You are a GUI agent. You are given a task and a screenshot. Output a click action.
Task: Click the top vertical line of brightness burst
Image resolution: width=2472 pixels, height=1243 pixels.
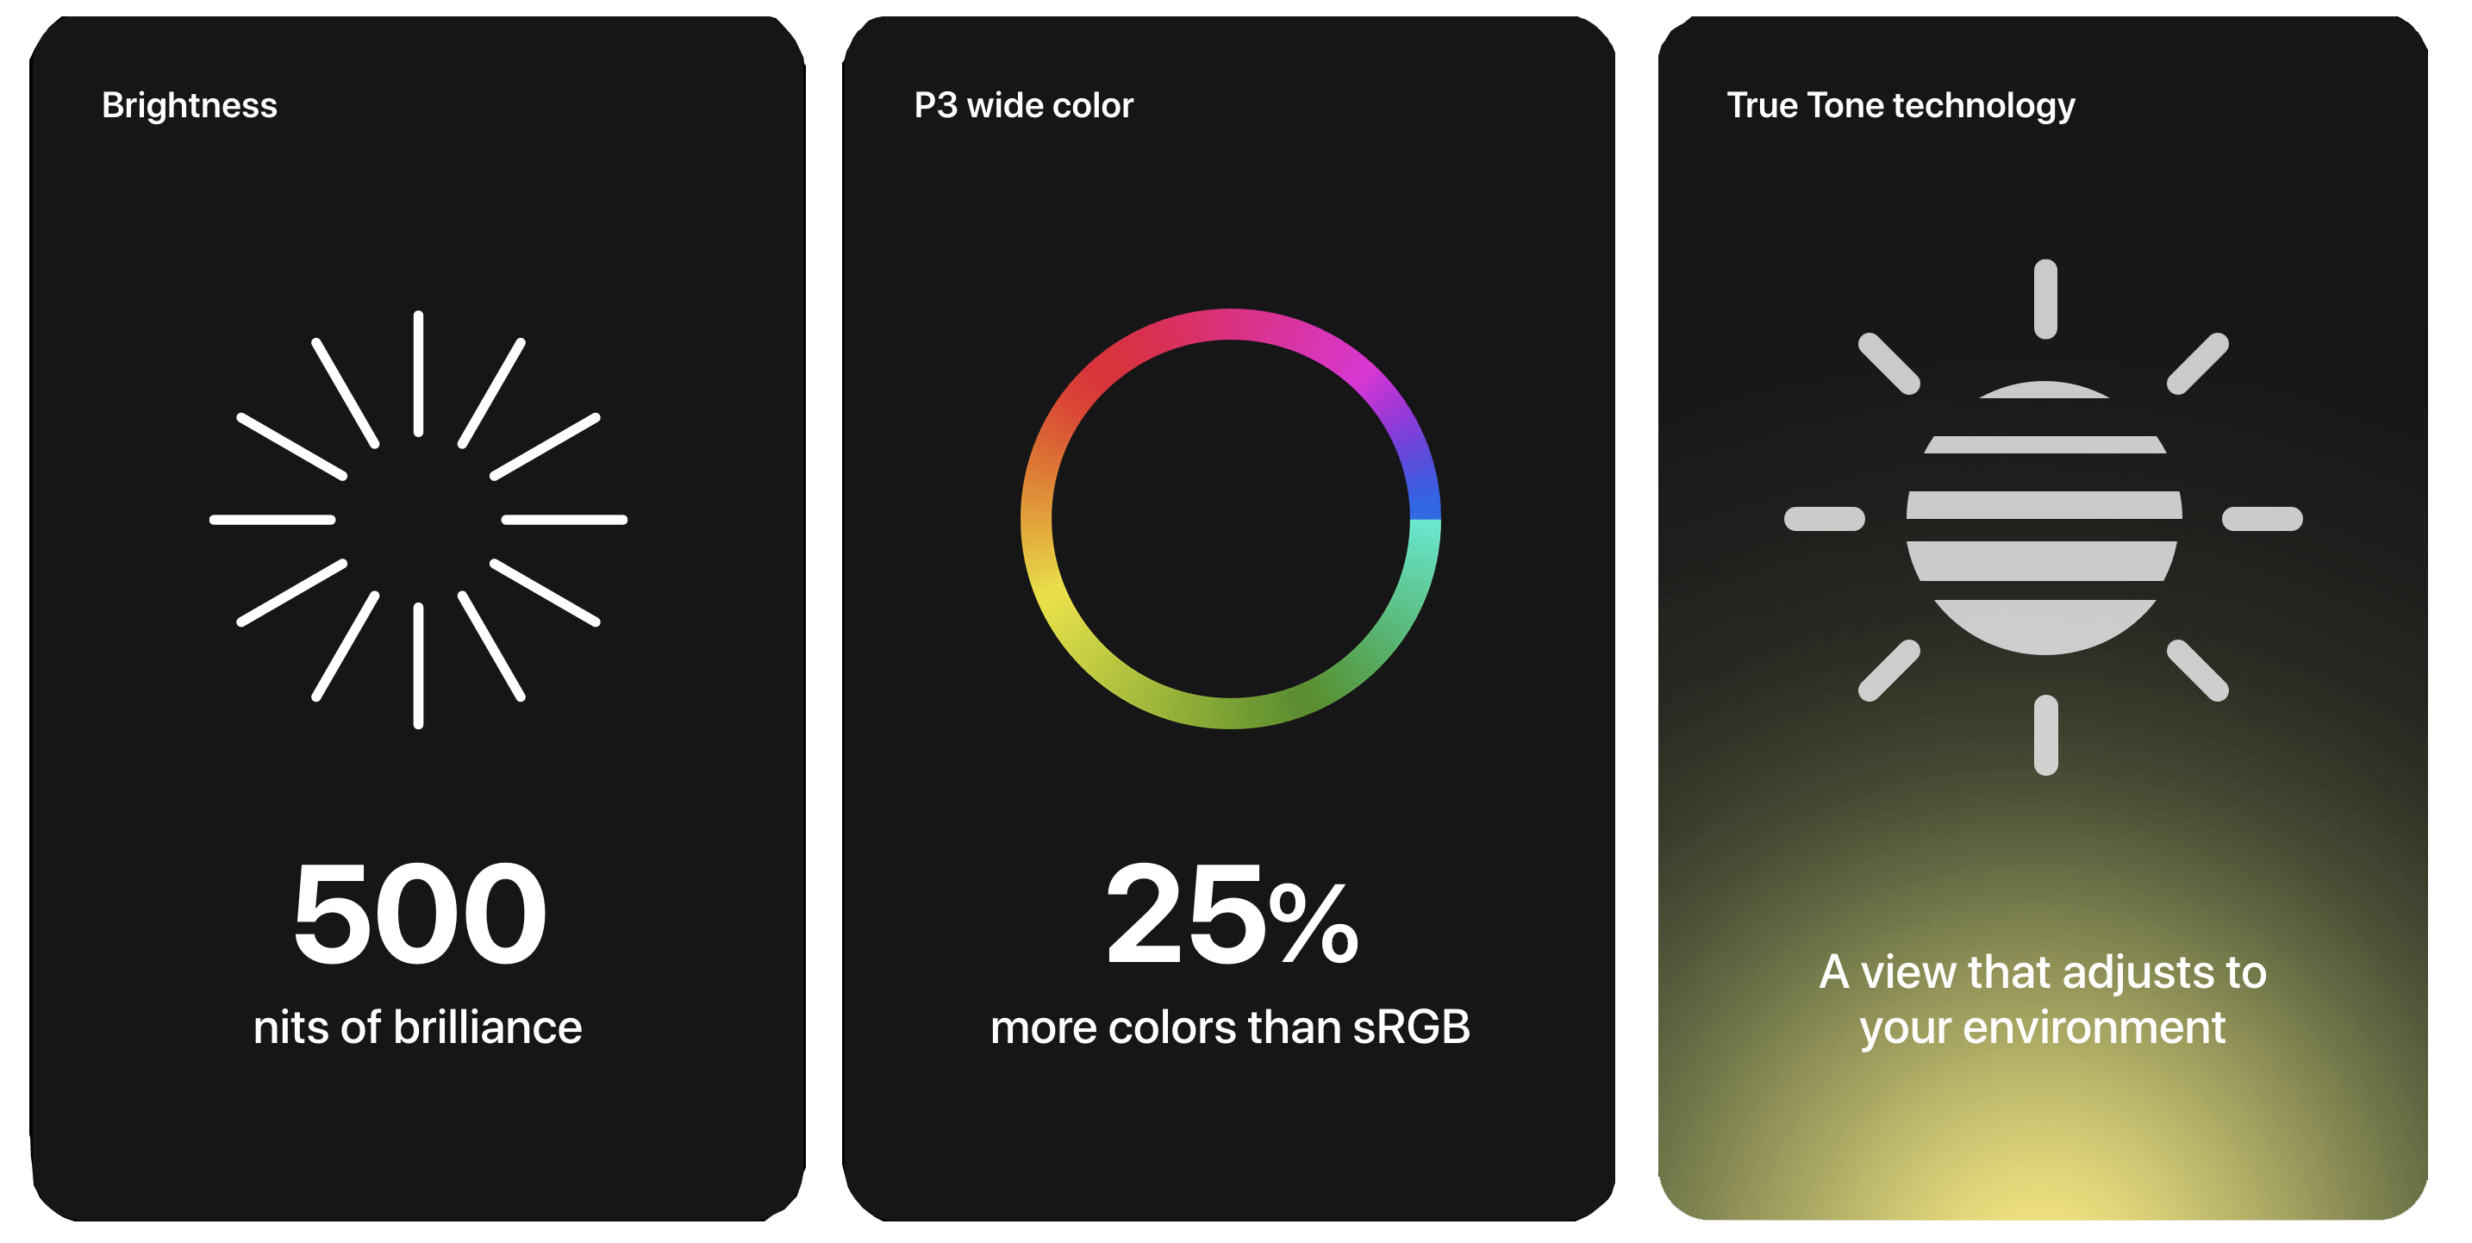coord(418,373)
